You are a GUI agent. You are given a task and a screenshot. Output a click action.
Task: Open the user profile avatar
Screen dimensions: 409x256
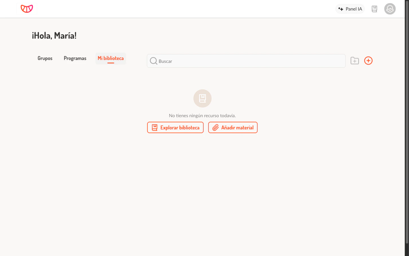pyautogui.click(x=390, y=9)
